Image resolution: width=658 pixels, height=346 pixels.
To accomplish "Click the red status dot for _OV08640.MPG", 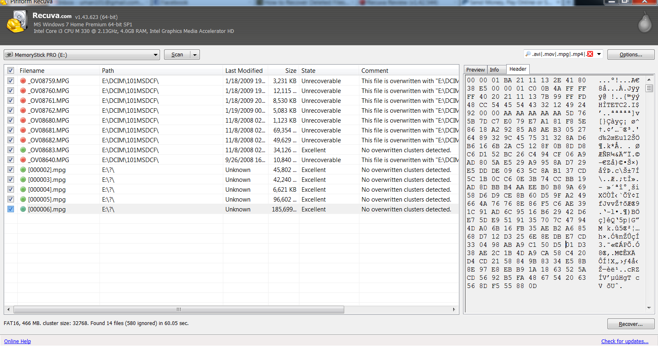I will (23, 160).
